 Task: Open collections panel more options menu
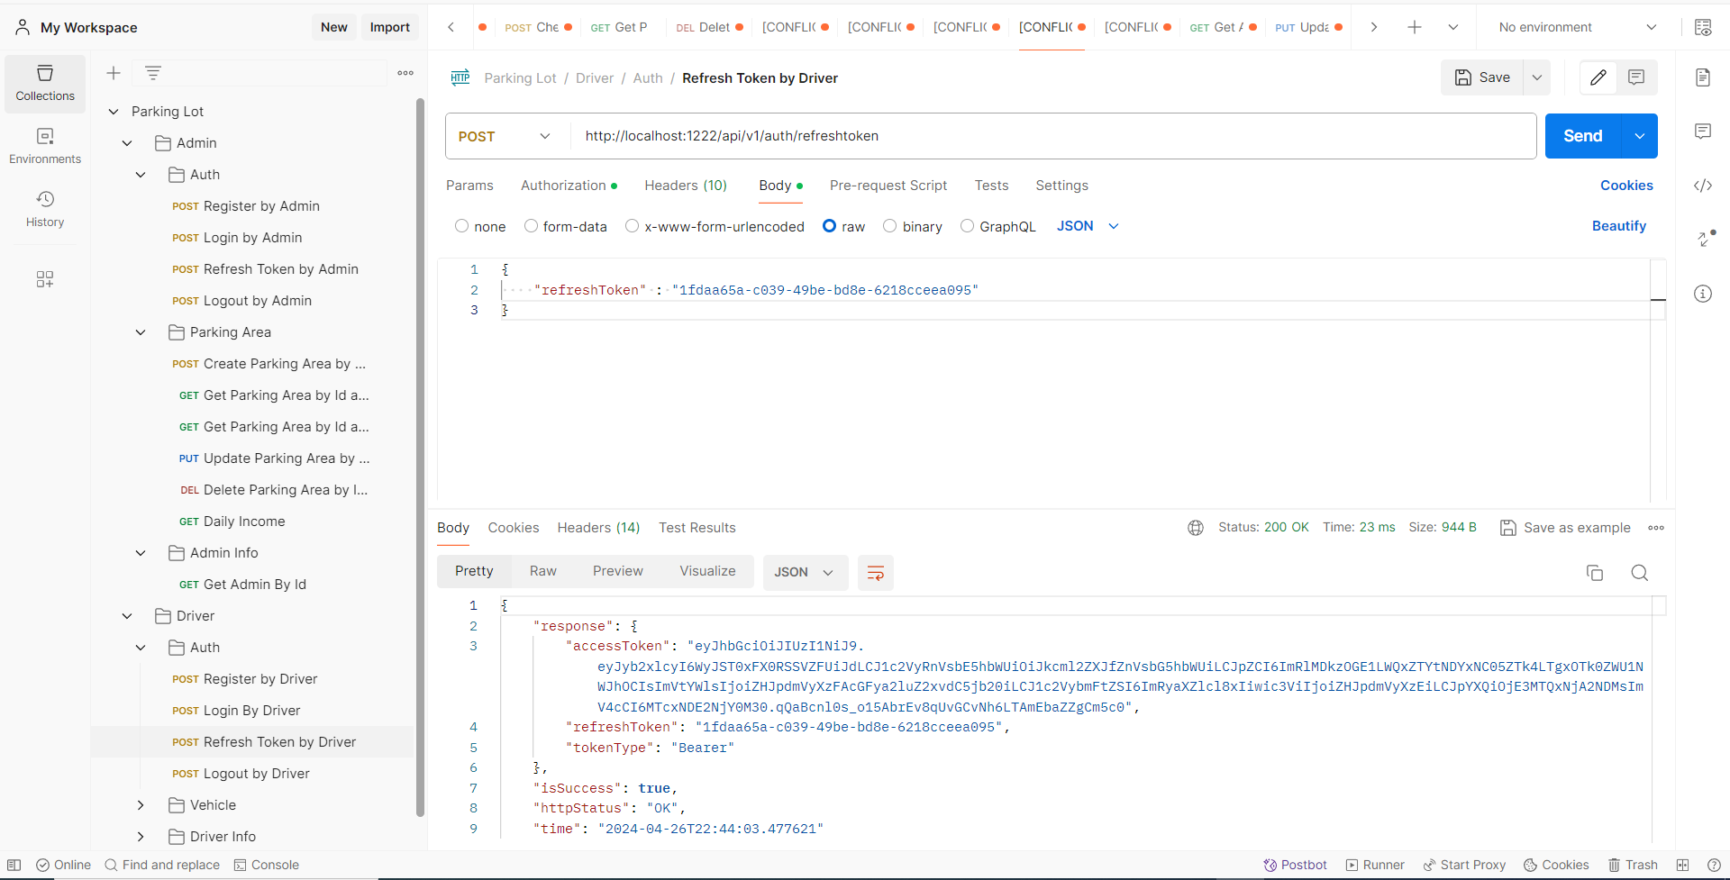pyautogui.click(x=405, y=73)
